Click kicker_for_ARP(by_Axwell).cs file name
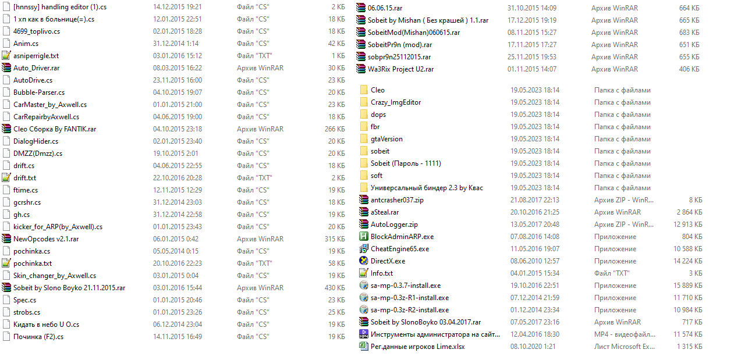Image resolution: width=745 pixels, height=360 pixels. (58, 227)
